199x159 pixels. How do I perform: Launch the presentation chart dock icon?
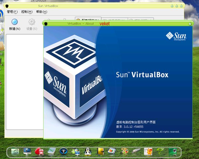[112, 151]
